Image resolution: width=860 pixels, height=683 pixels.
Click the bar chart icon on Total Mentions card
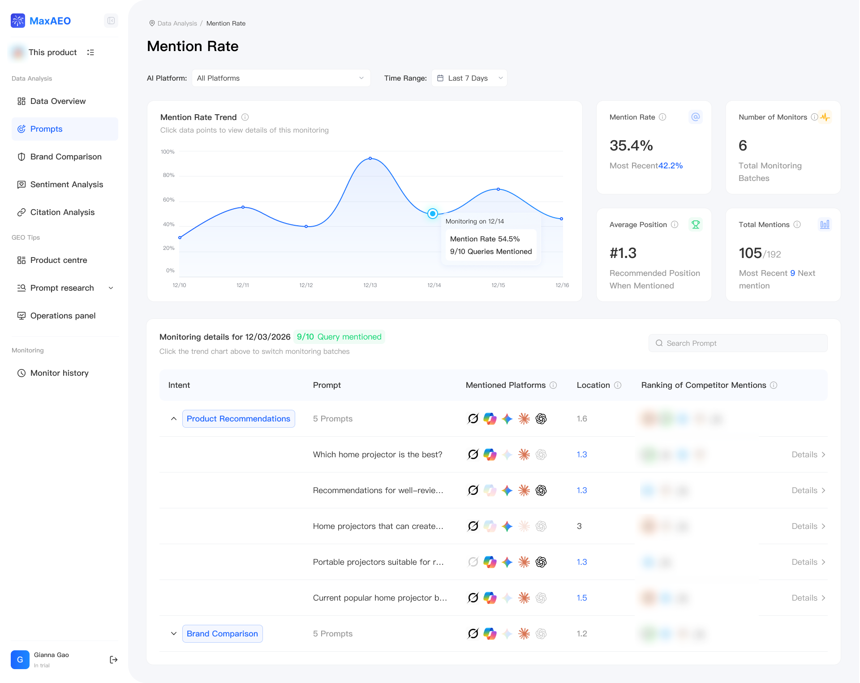tap(825, 224)
